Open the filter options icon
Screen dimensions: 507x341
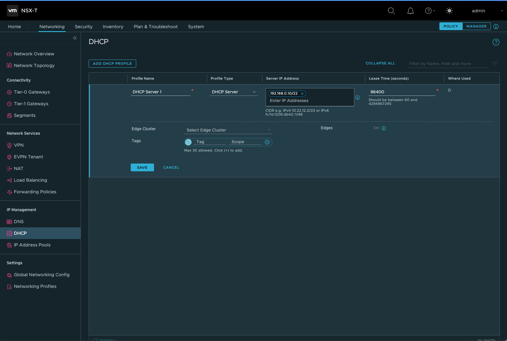tap(494, 63)
